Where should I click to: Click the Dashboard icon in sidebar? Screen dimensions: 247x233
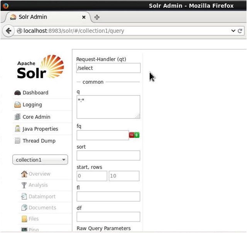[x=17, y=93]
